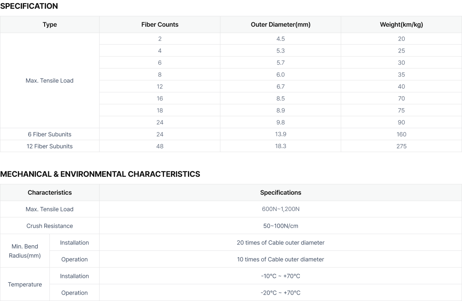
Task: Click the Characteristics column header
Action: (x=50, y=193)
